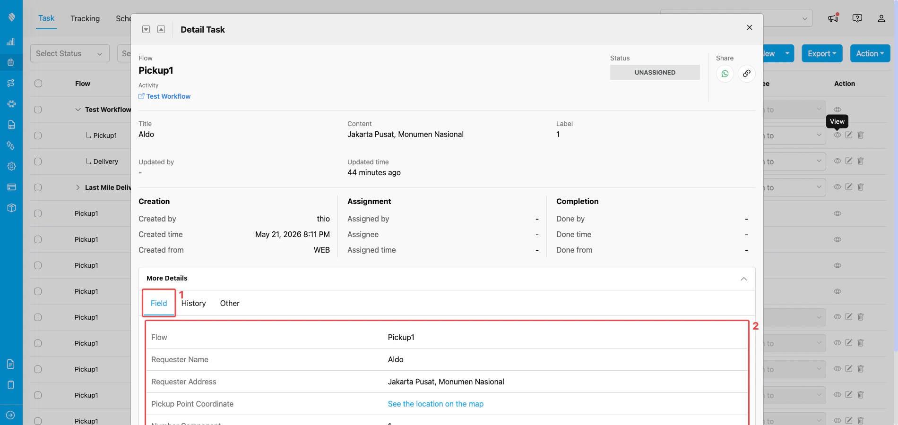The width and height of the screenshot is (898, 425).
Task: Open the package box icon in sidebar
Action: point(11,208)
